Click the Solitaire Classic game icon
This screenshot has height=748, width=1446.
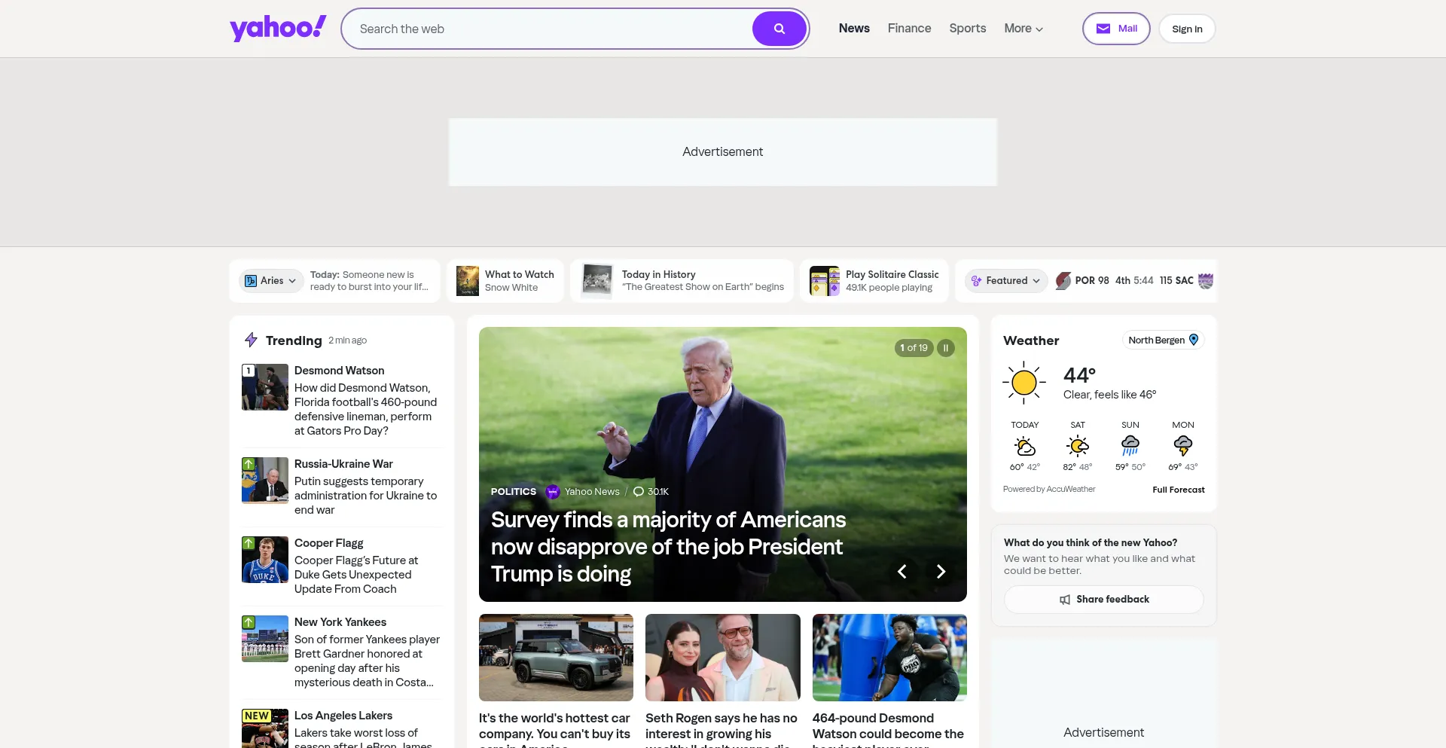(x=825, y=281)
